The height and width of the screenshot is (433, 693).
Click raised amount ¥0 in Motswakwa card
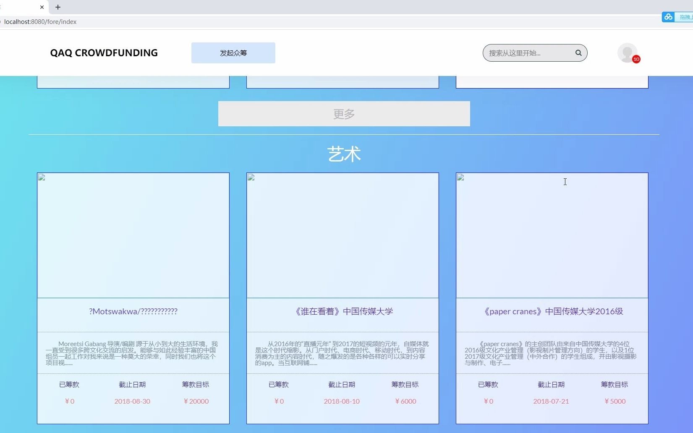(70, 401)
